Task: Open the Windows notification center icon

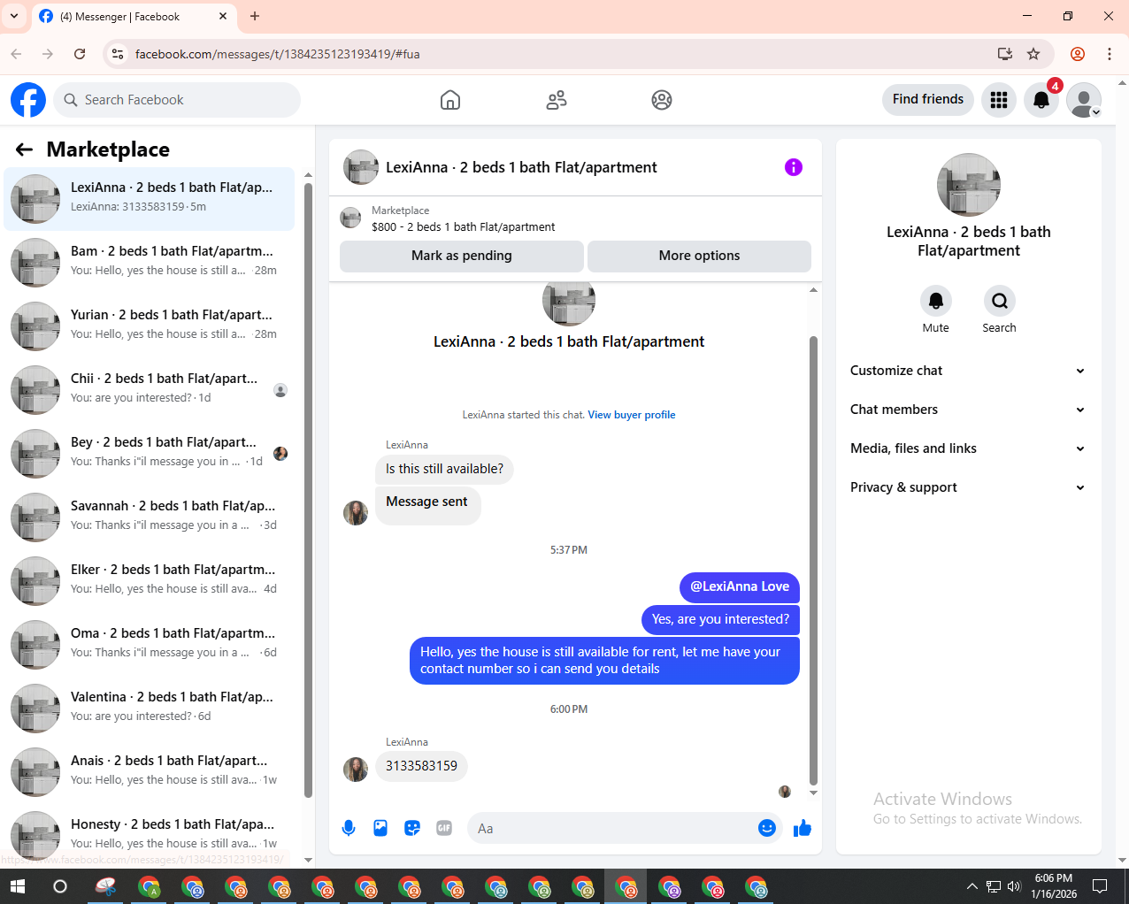Action: tap(1100, 886)
